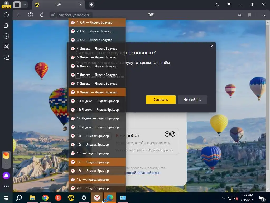Open the browser hamburger menu

[x=229, y=5]
